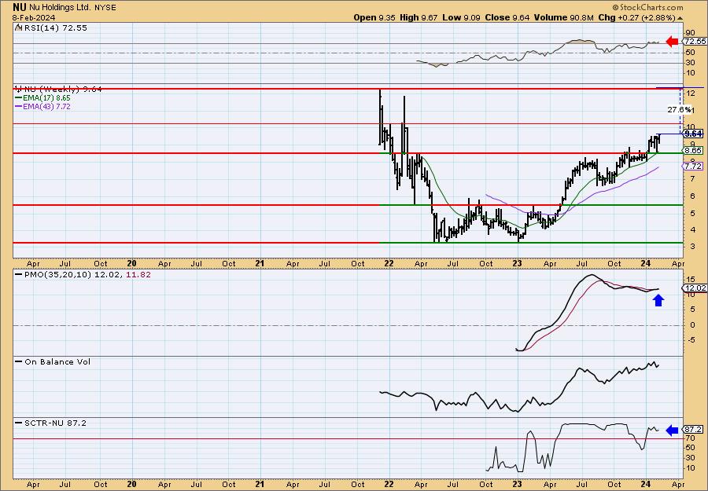The height and width of the screenshot is (491, 708).
Task: Click the green 8.65 EMA value tag
Action: click(x=693, y=151)
